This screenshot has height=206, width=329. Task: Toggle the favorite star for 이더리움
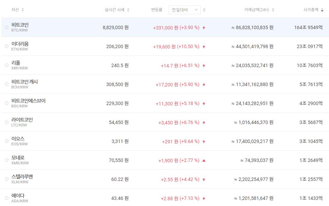[6, 46]
